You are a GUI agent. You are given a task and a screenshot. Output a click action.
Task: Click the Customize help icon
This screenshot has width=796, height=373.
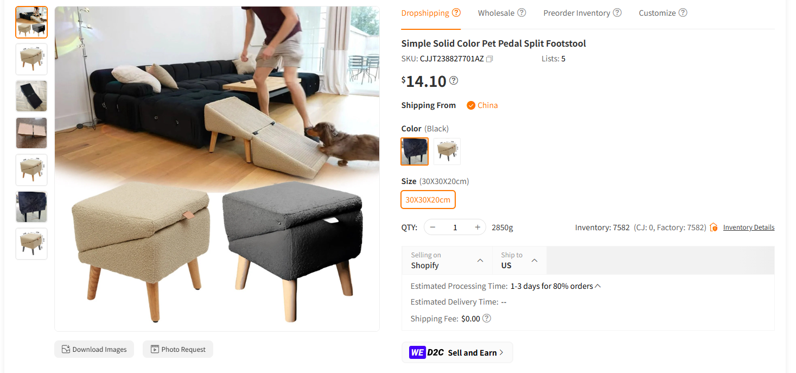(x=683, y=12)
